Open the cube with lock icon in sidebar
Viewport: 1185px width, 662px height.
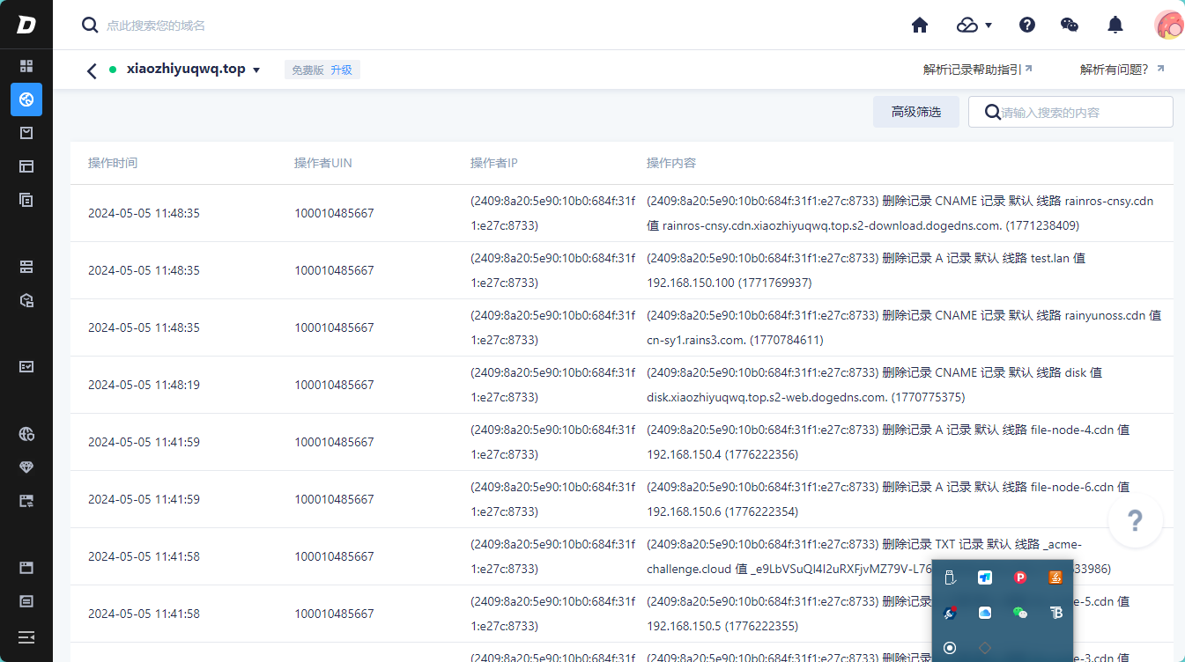click(26, 300)
